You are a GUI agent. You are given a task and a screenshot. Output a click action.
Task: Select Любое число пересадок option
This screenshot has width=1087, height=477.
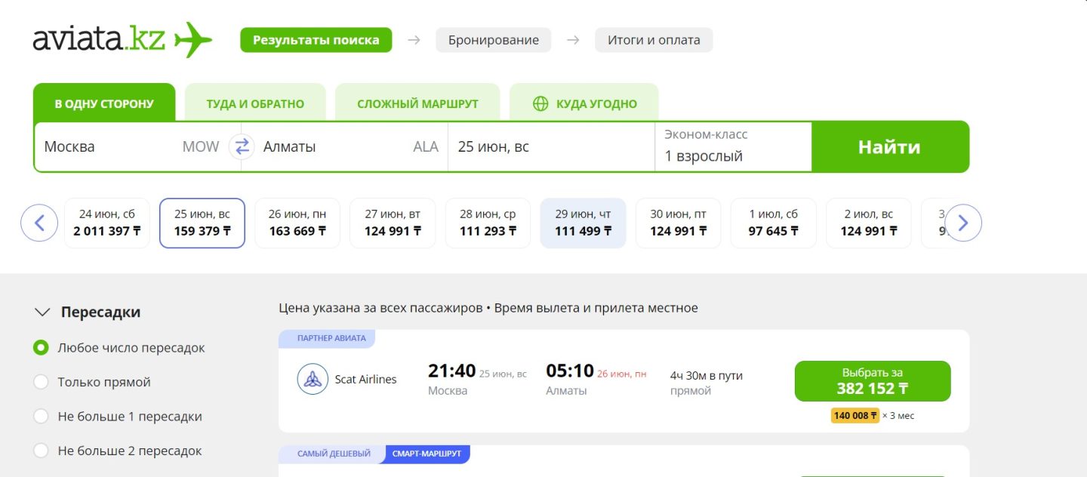41,348
